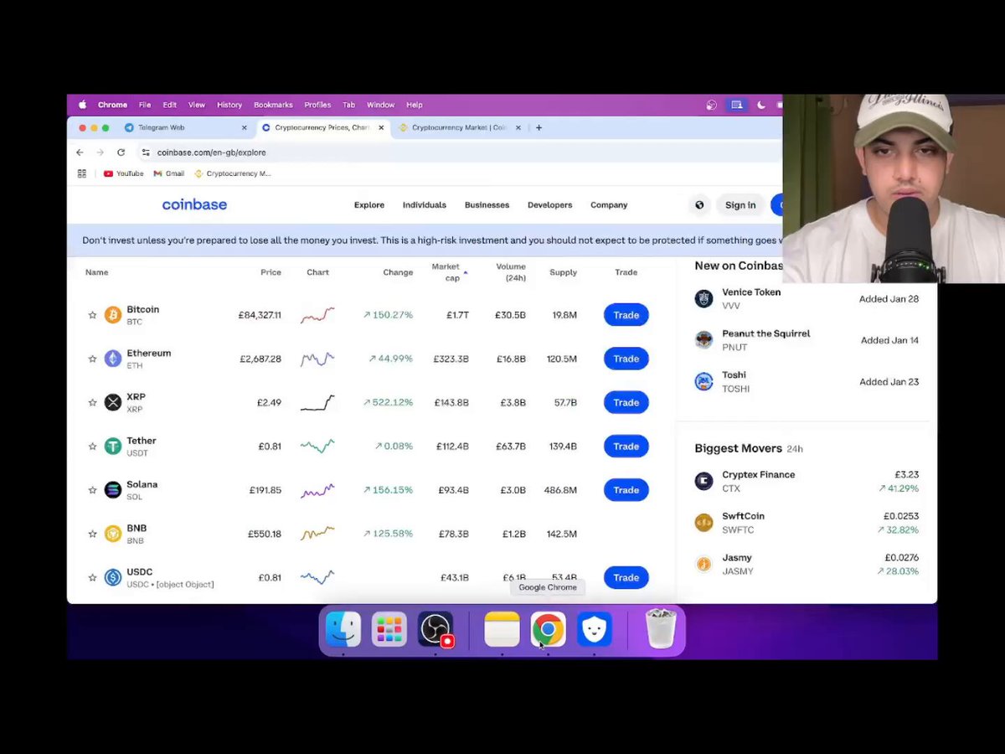Click Trade button in XRP row
1005x754 pixels.
coord(626,402)
